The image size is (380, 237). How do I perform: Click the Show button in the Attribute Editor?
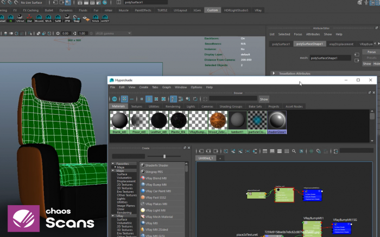tap(366, 64)
